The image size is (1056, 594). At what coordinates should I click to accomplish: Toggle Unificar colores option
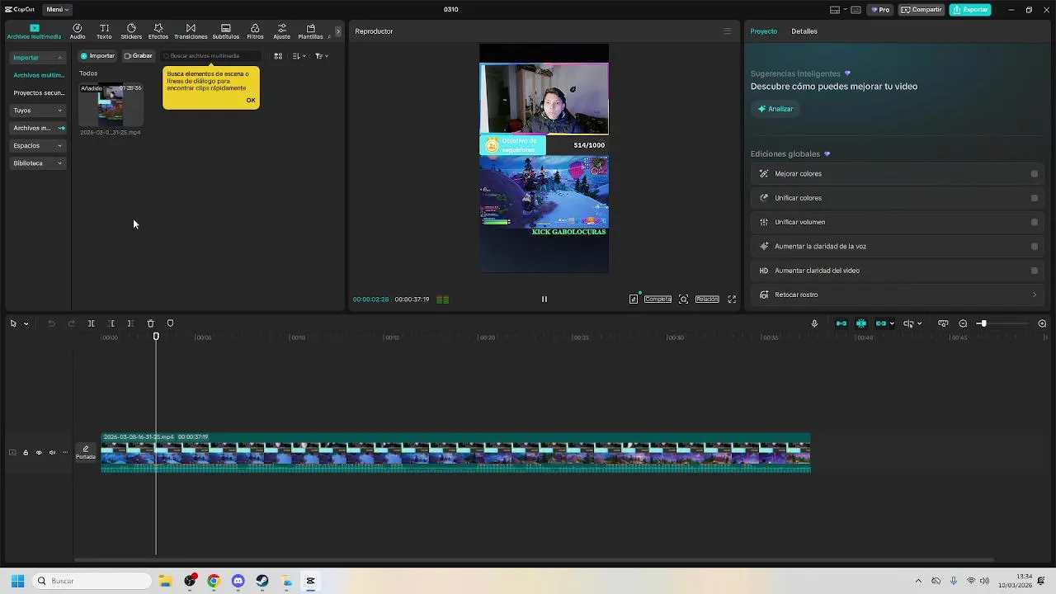click(x=1035, y=198)
